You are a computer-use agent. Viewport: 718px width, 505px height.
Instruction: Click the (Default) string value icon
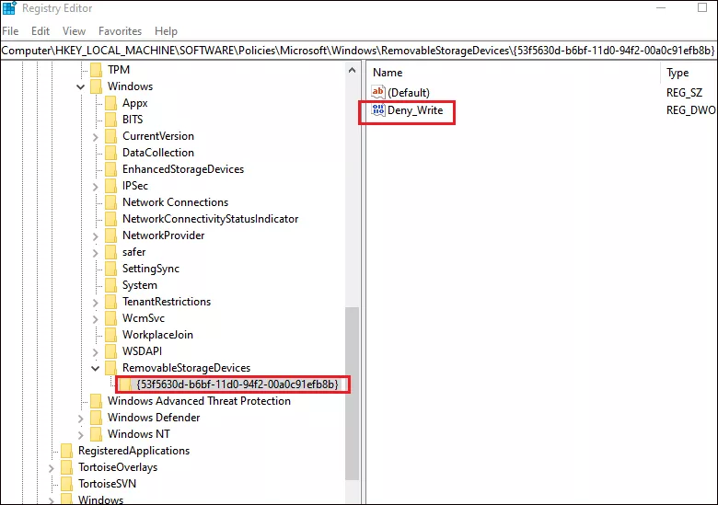pos(378,92)
